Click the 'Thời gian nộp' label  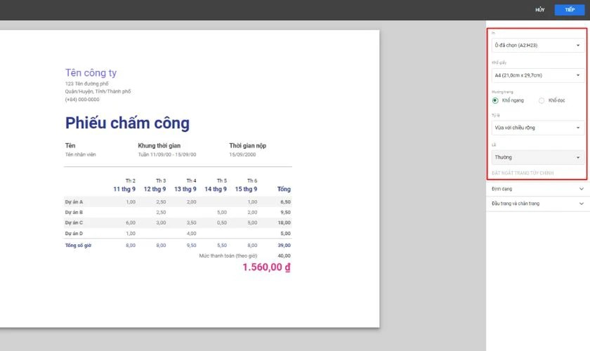(x=247, y=145)
